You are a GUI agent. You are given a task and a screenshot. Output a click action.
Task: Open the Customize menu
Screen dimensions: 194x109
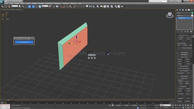(x=65, y=4)
